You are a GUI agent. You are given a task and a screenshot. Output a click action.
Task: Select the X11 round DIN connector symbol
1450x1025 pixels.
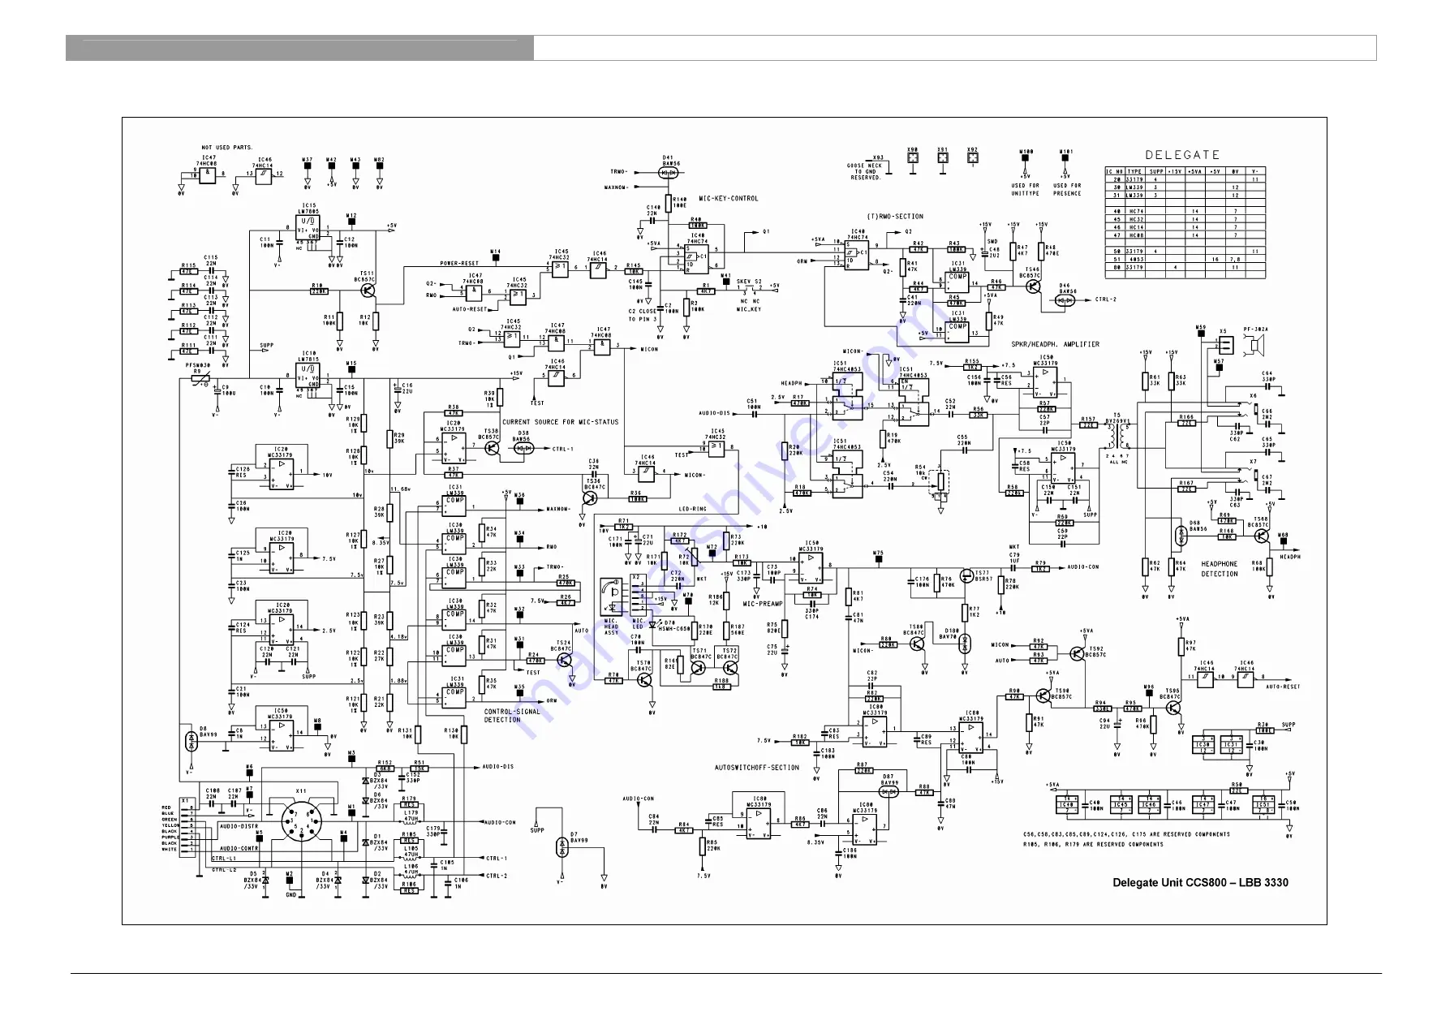(x=303, y=820)
